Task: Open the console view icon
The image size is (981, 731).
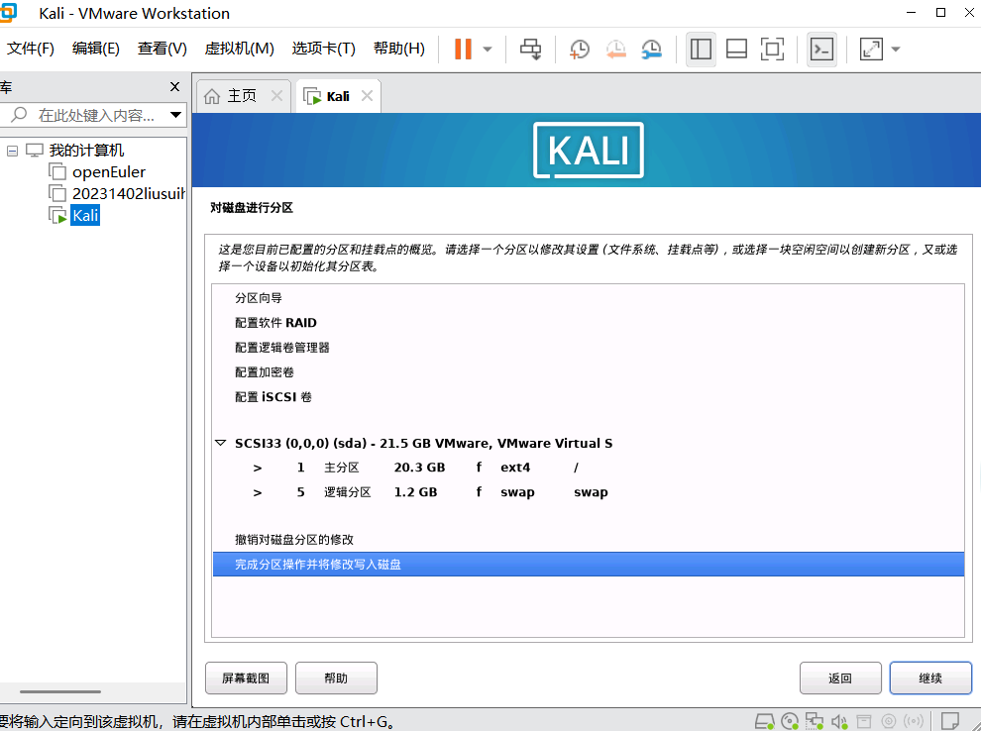Action: pyautogui.click(x=821, y=49)
